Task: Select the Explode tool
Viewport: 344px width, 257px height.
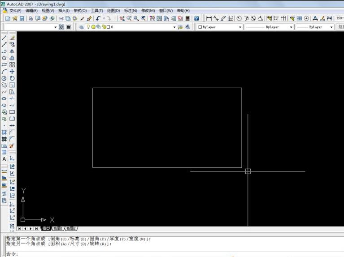Action: coord(12,146)
